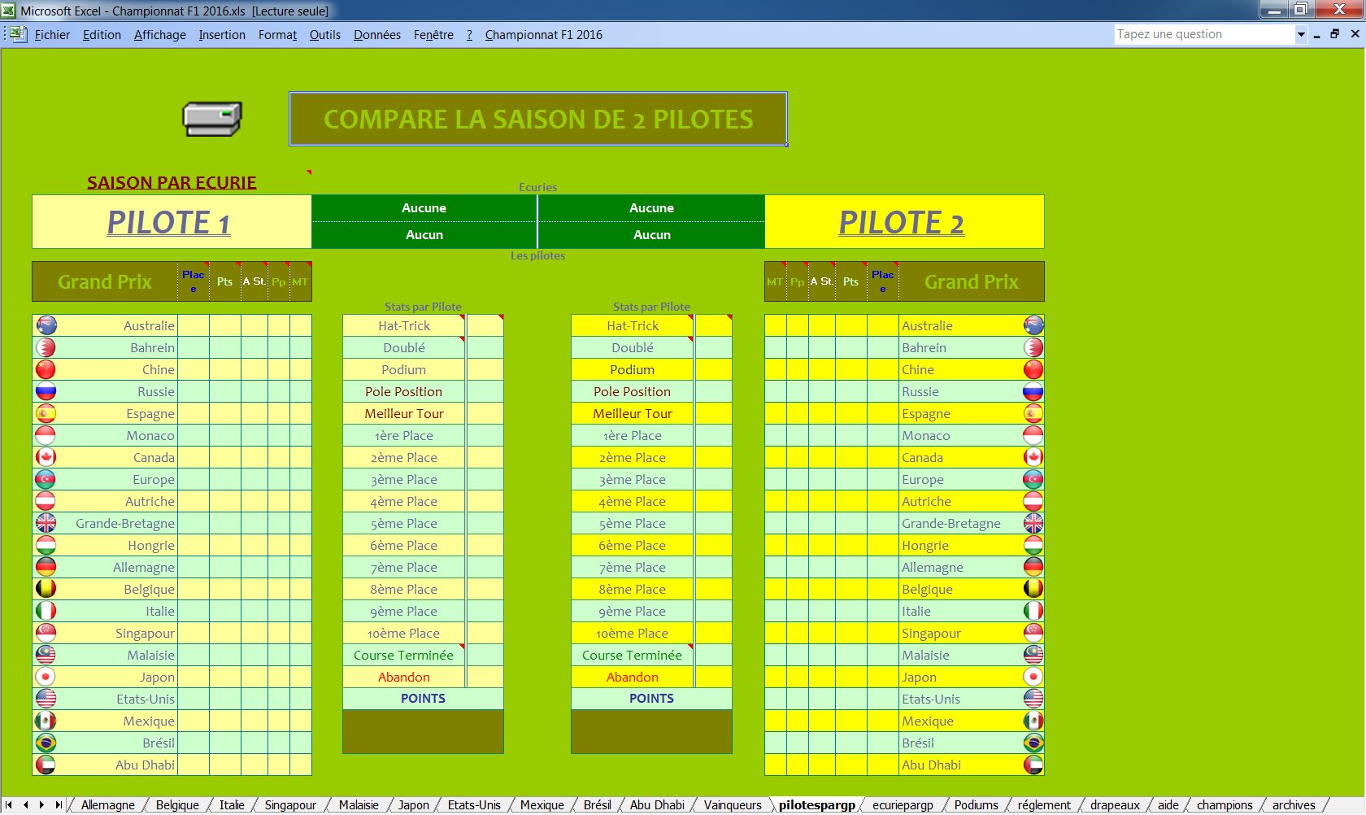This screenshot has width=1366, height=815.
Task: Click the Abu Dhabi flag in left list
Action: coord(46,765)
